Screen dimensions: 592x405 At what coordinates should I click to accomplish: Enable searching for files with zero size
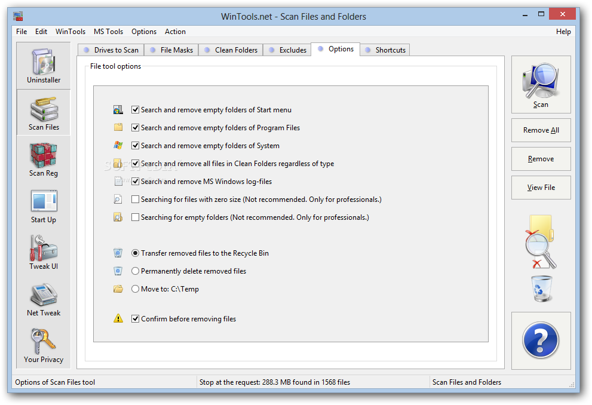coord(135,200)
